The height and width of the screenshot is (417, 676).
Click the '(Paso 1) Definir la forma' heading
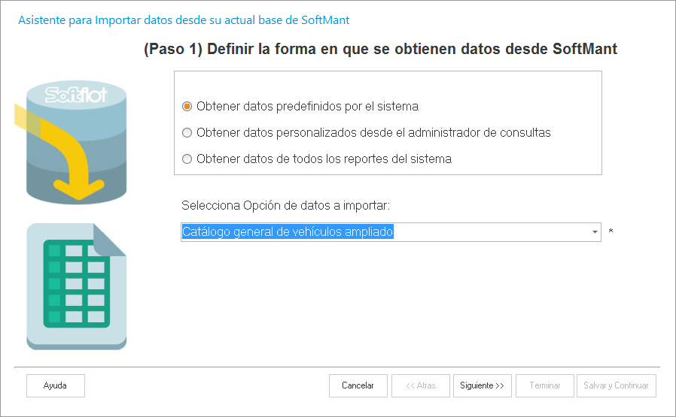380,50
